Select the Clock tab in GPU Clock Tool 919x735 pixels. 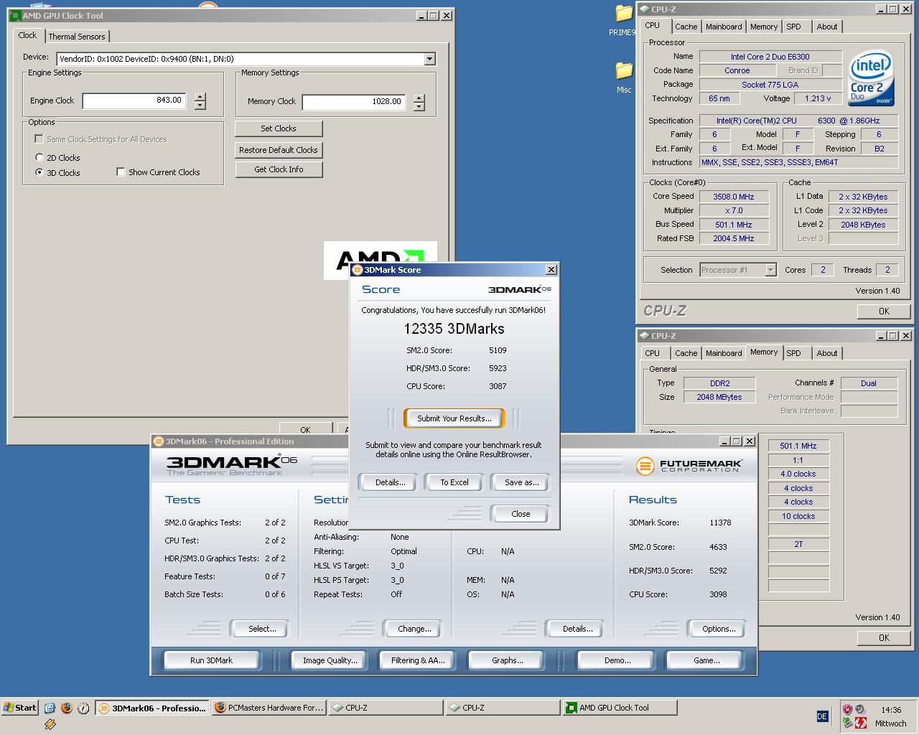(x=28, y=35)
